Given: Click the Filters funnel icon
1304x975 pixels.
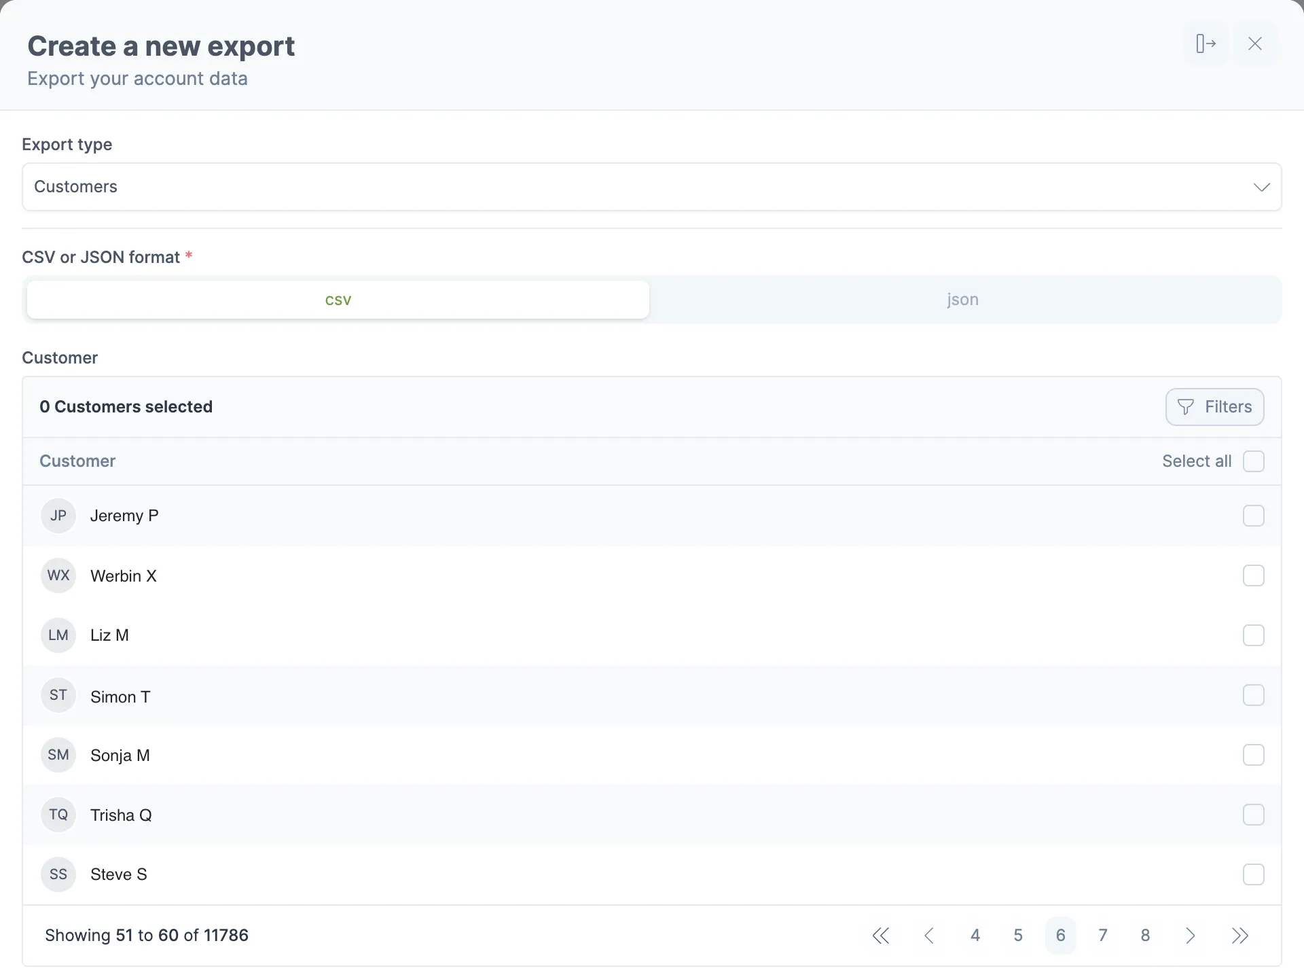Looking at the screenshot, I should click(x=1187, y=406).
